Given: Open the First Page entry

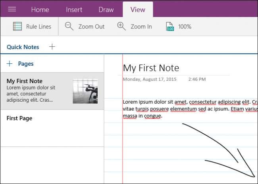Looking at the screenshot, I should [19, 118].
